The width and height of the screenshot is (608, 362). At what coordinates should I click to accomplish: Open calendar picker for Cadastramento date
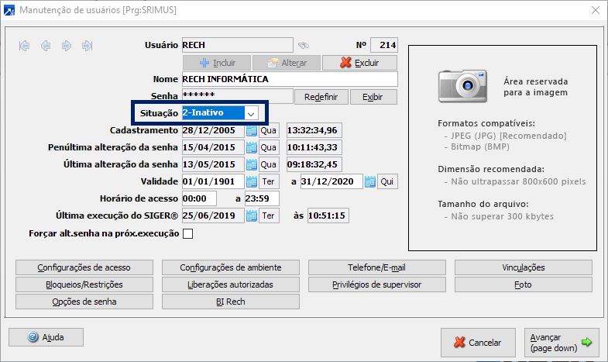(251, 130)
